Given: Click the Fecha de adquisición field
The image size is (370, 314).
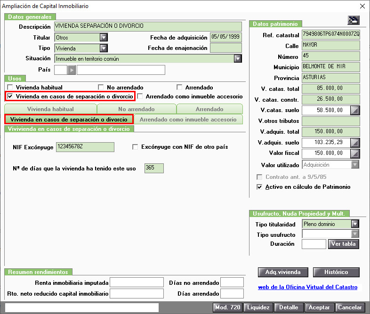Looking at the screenshot, I should 226,37.
